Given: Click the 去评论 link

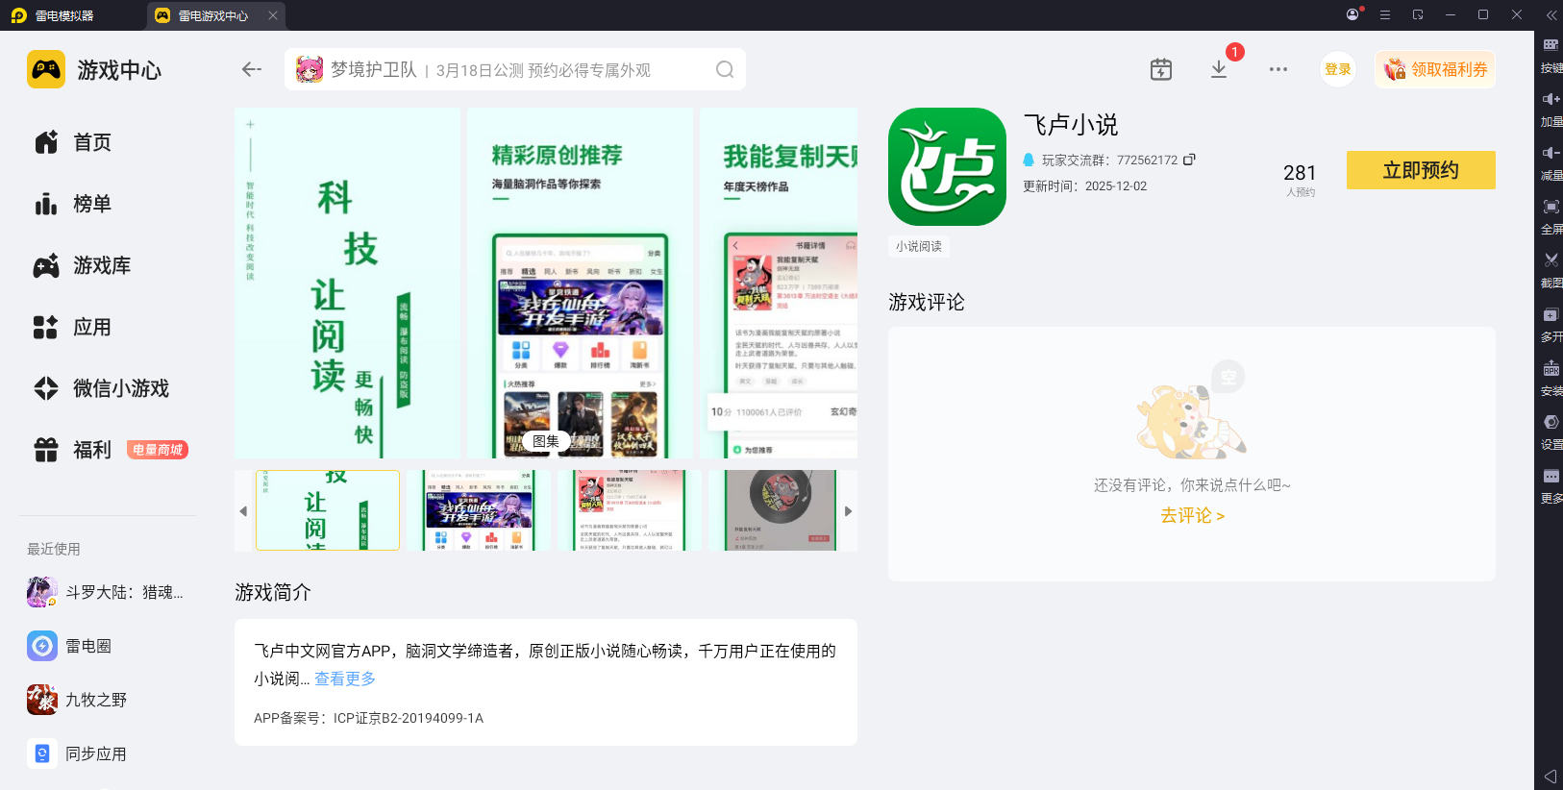Looking at the screenshot, I should [1192, 515].
